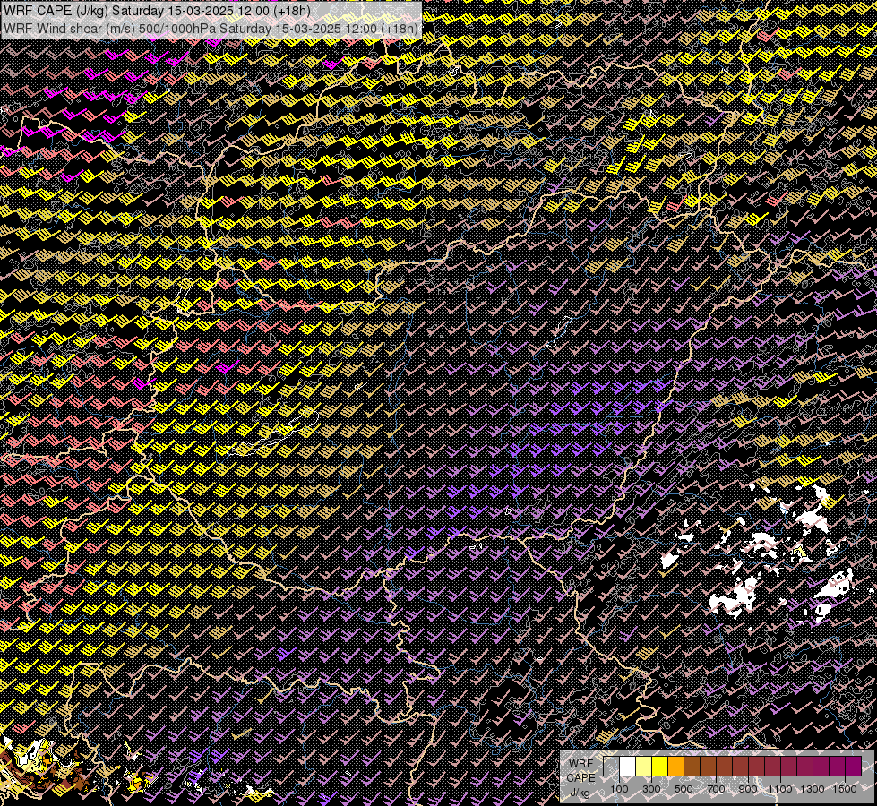Click the 300 legend value
The width and height of the screenshot is (877, 806).
click(x=651, y=789)
